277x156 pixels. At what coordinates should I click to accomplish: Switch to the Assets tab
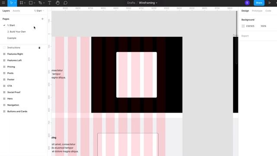tap(16, 11)
